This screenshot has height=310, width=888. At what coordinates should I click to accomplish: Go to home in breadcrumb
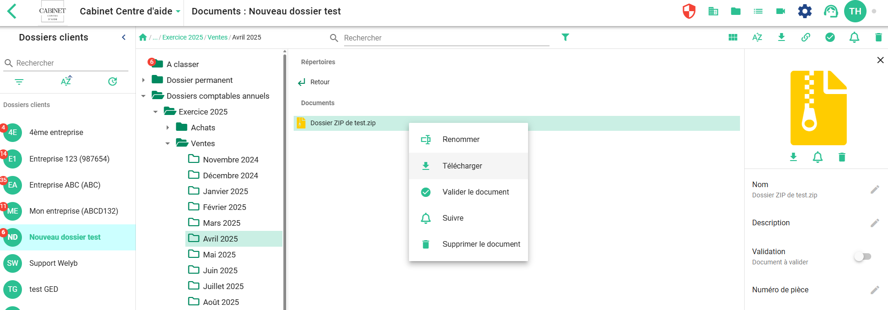point(143,37)
